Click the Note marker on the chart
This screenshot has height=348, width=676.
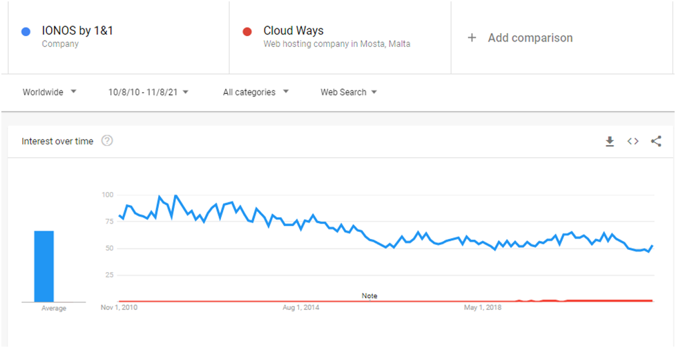[369, 296]
